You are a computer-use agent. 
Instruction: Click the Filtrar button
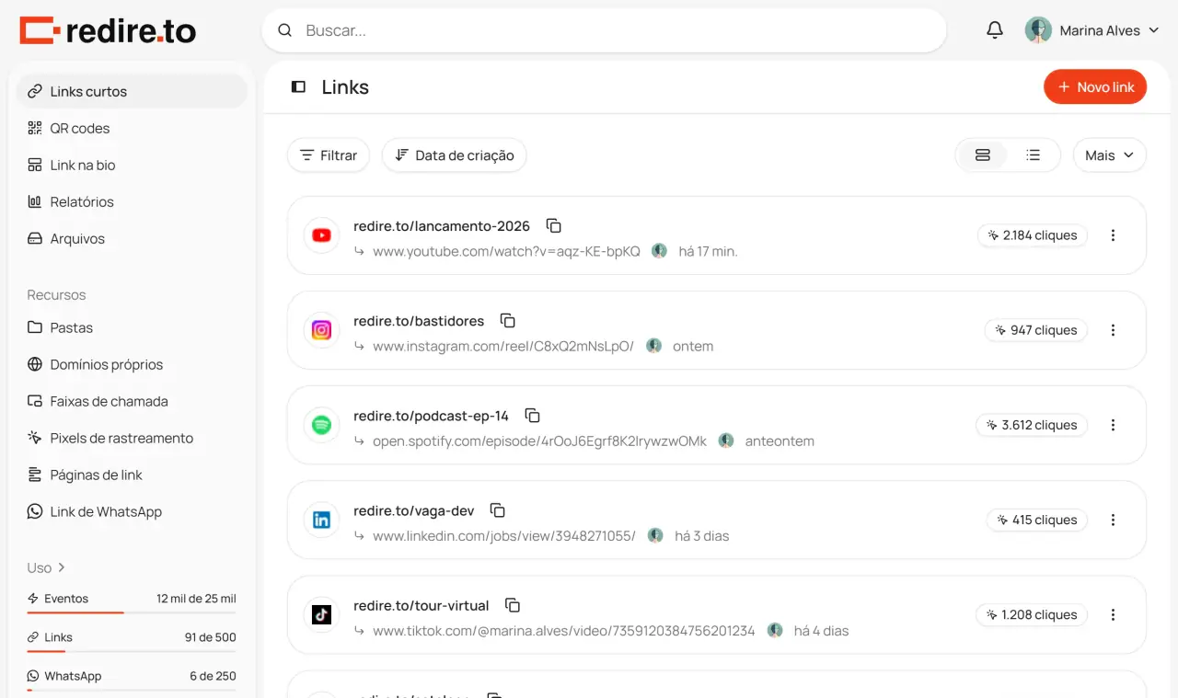click(x=329, y=155)
